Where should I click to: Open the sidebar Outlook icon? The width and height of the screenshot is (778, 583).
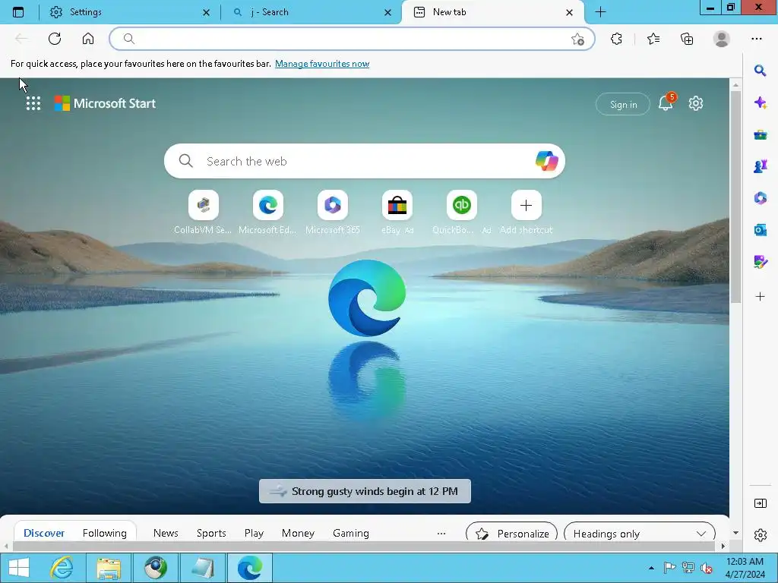760,229
